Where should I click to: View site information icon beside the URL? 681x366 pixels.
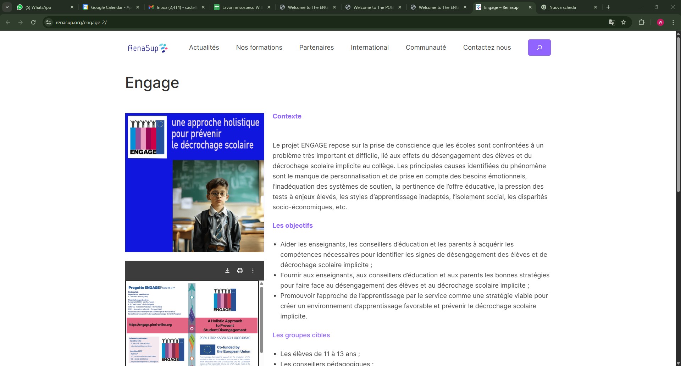tap(49, 22)
